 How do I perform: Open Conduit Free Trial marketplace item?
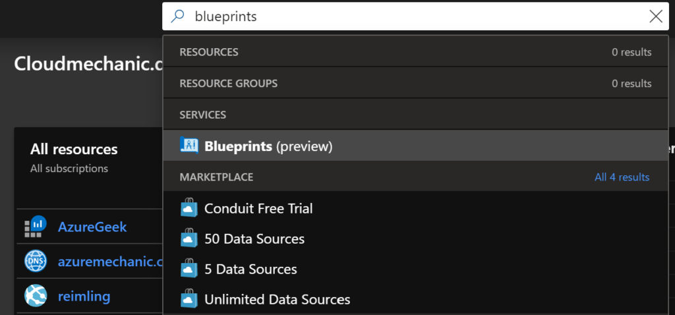click(415, 208)
